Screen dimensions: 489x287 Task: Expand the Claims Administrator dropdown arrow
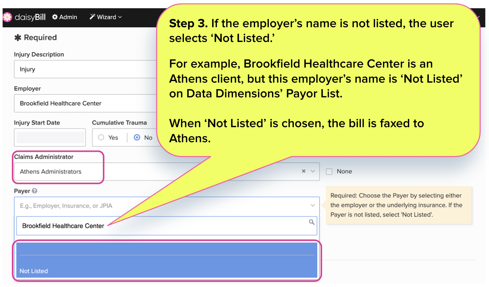(x=313, y=171)
